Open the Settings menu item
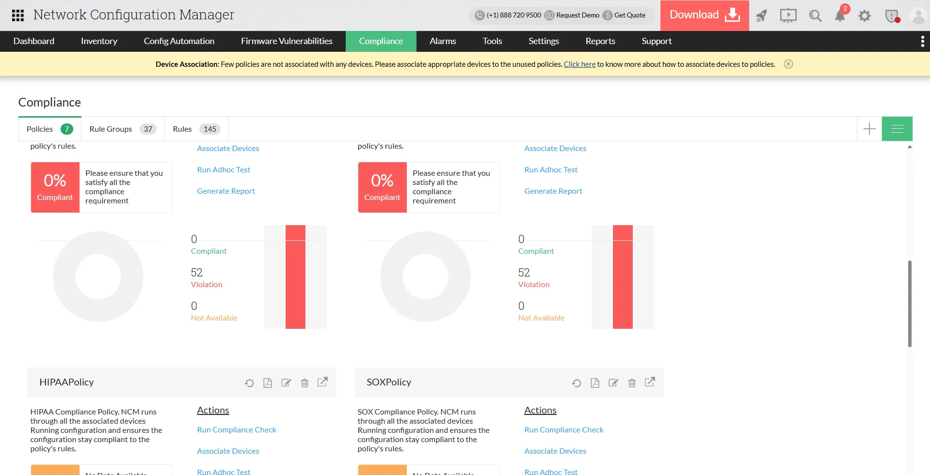The width and height of the screenshot is (930, 475). (x=544, y=41)
